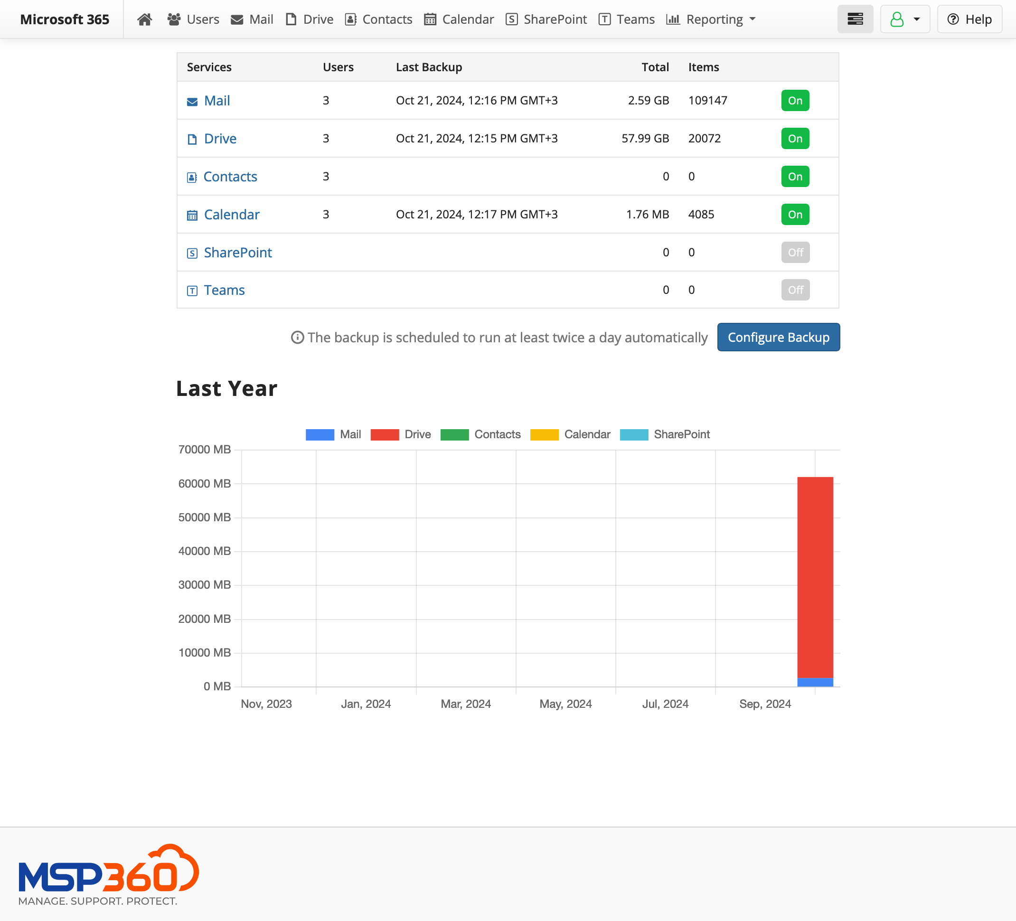Click the Total column header
Viewport: 1016px width, 921px height.
click(655, 67)
